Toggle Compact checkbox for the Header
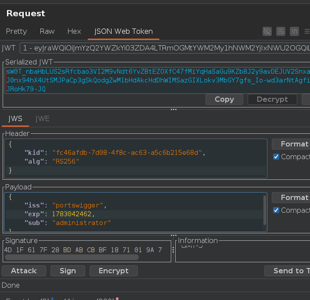Screen dimensions: 310x300 click(276, 157)
